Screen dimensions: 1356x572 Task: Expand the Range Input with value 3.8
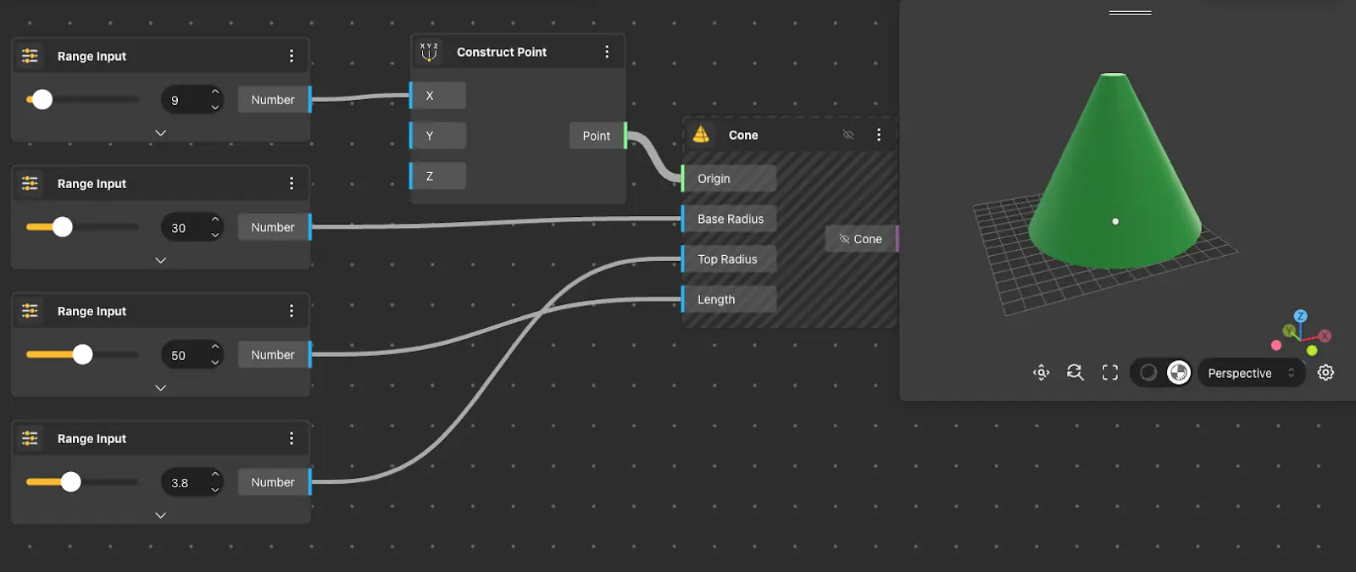[160, 515]
